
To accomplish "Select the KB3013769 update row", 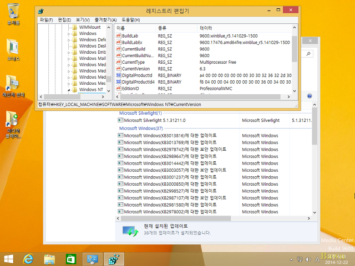I will coord(214,142).
